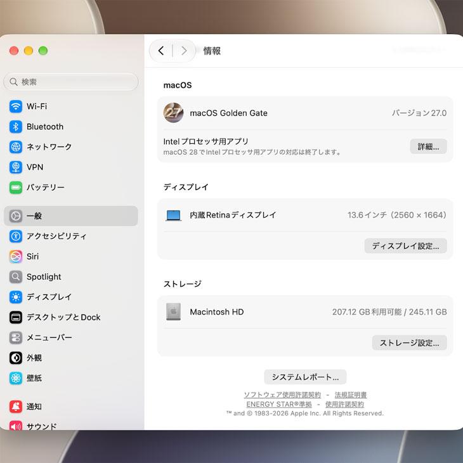
Task: Click the 内蔵Retinaディスプレイ label
Action: pyautogui.click(x=233, y=215)
